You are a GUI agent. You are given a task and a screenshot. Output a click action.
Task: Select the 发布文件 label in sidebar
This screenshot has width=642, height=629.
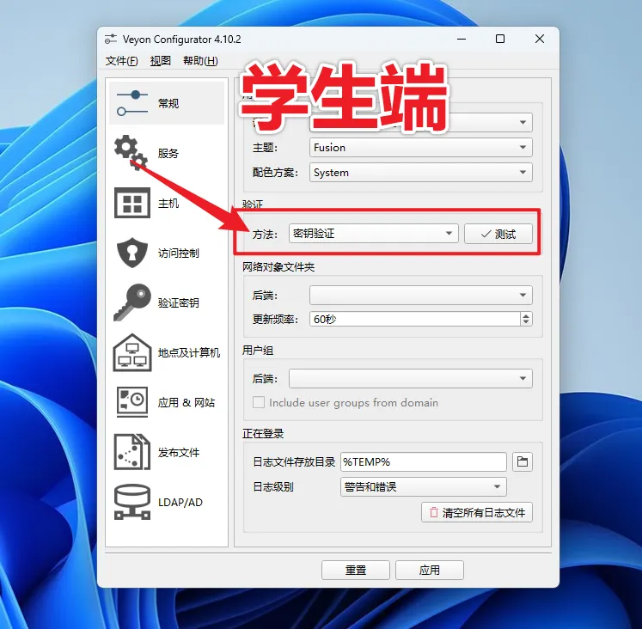click(179, 453)
